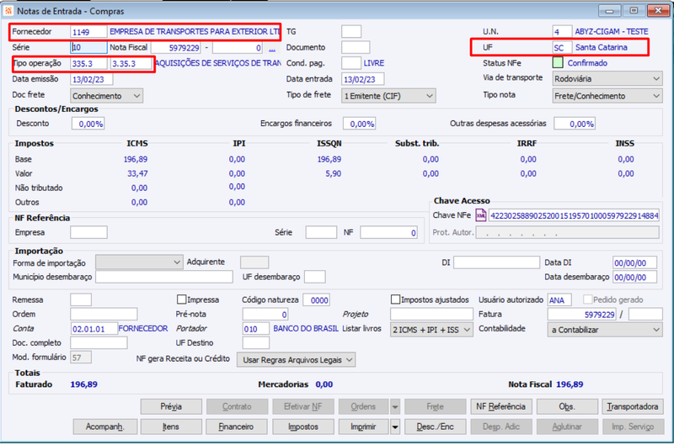Toggle the Pedido gerado checkbox
674x445 pixels.
pos(587,299)
